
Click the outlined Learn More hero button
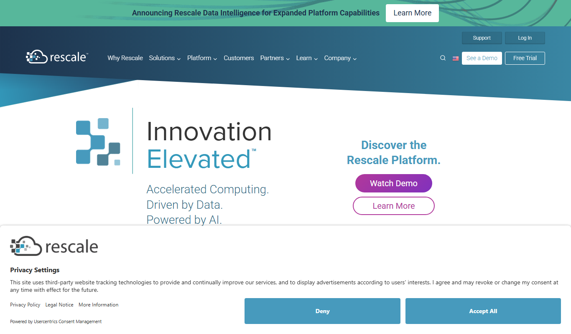coord(394,206)
